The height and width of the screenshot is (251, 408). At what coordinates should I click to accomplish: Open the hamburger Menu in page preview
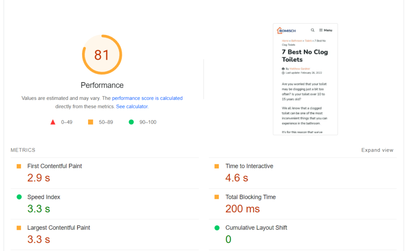click(326, 30)
